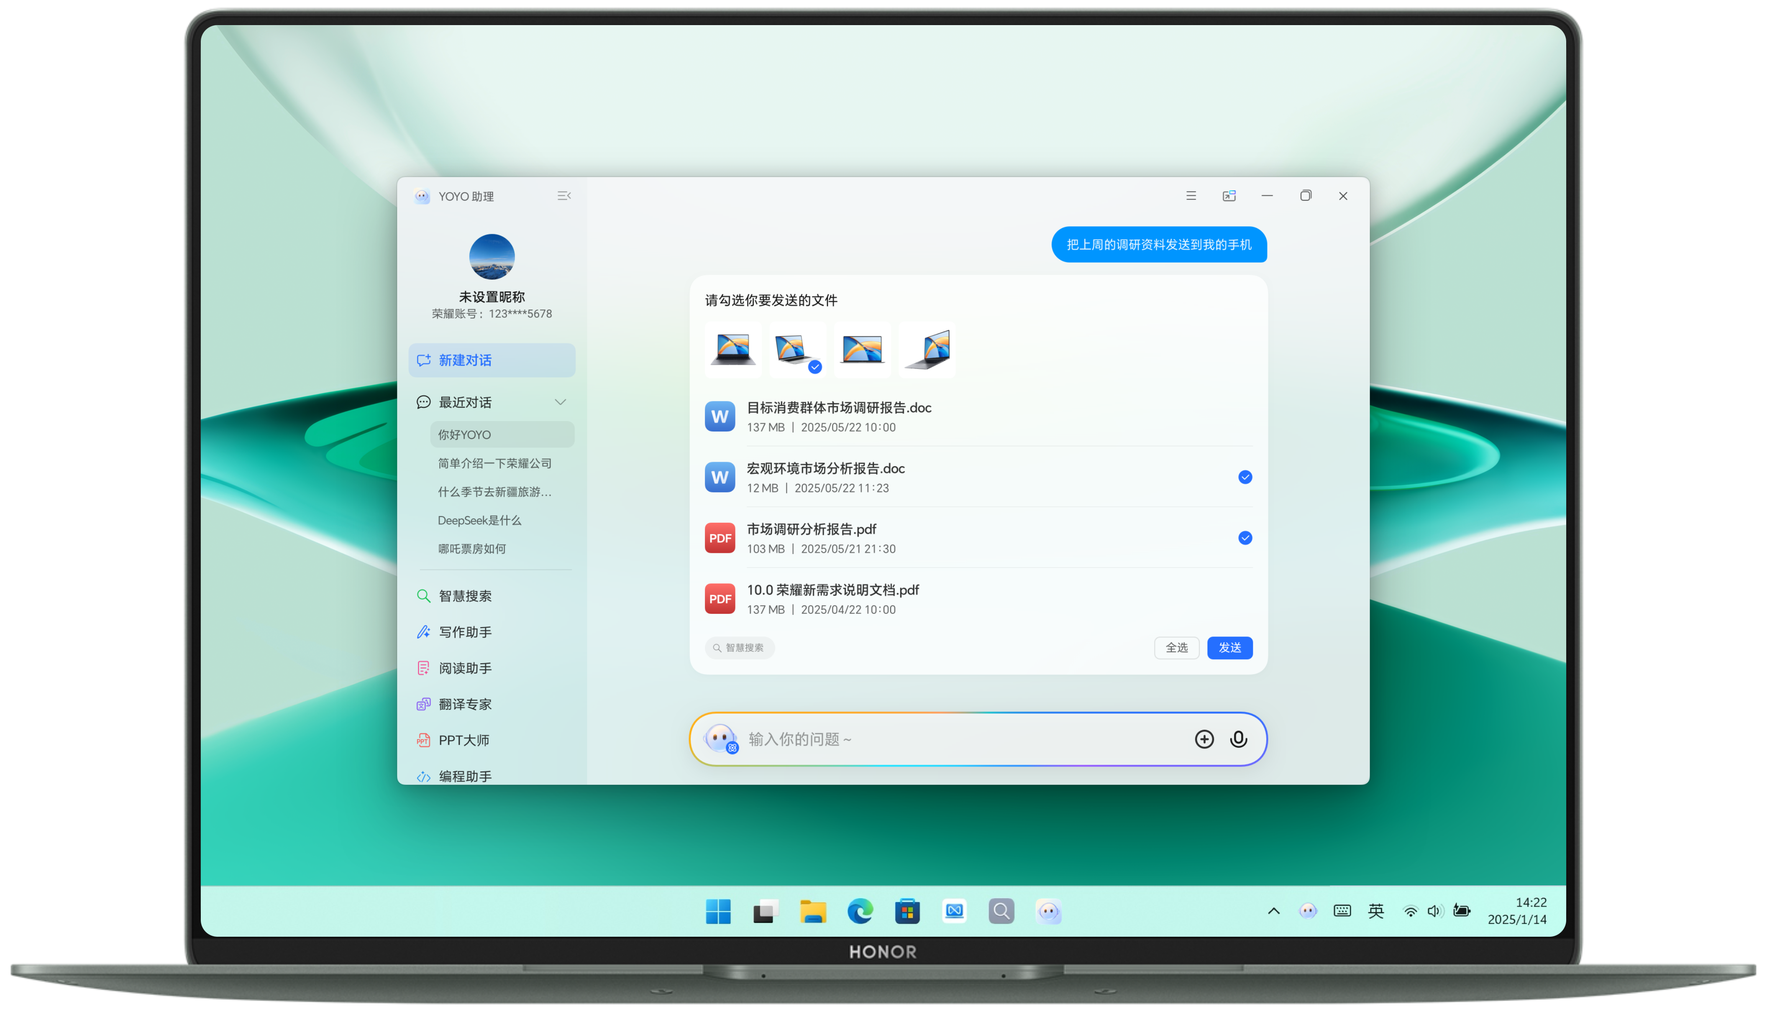Viewport: 1767px width, 1012px height.
Task: Uncheck 市场调研分析报告.pdf file
Action: (1245, 538)
